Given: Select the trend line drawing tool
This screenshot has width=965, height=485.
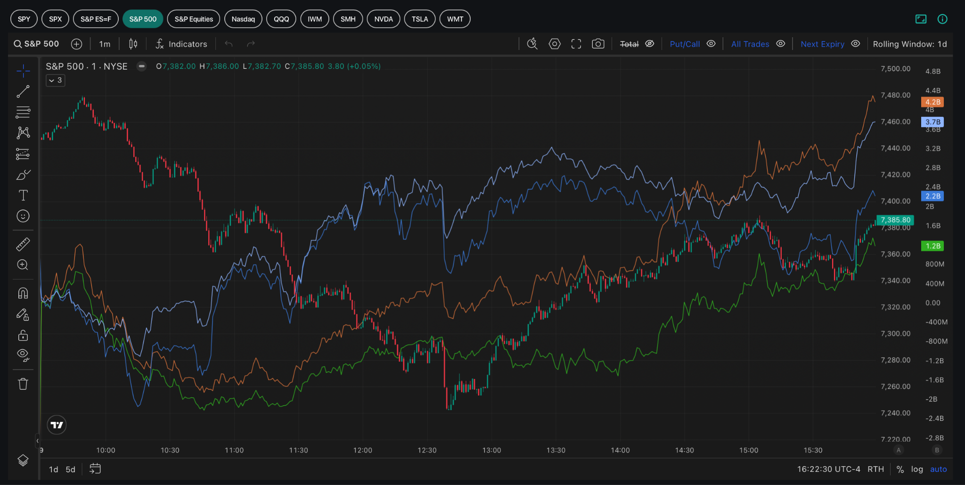Looking at the screenshot, I should click(x=23, y=91).
